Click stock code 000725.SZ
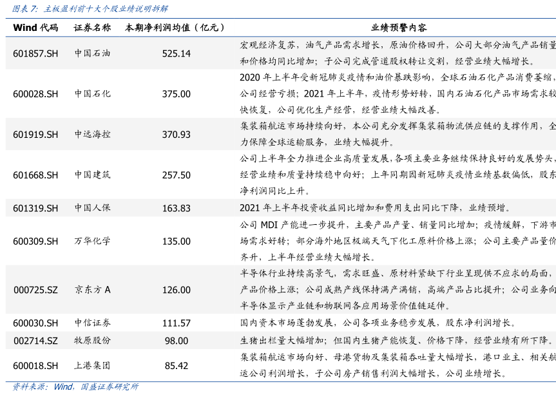 click(x=35, y=290)
